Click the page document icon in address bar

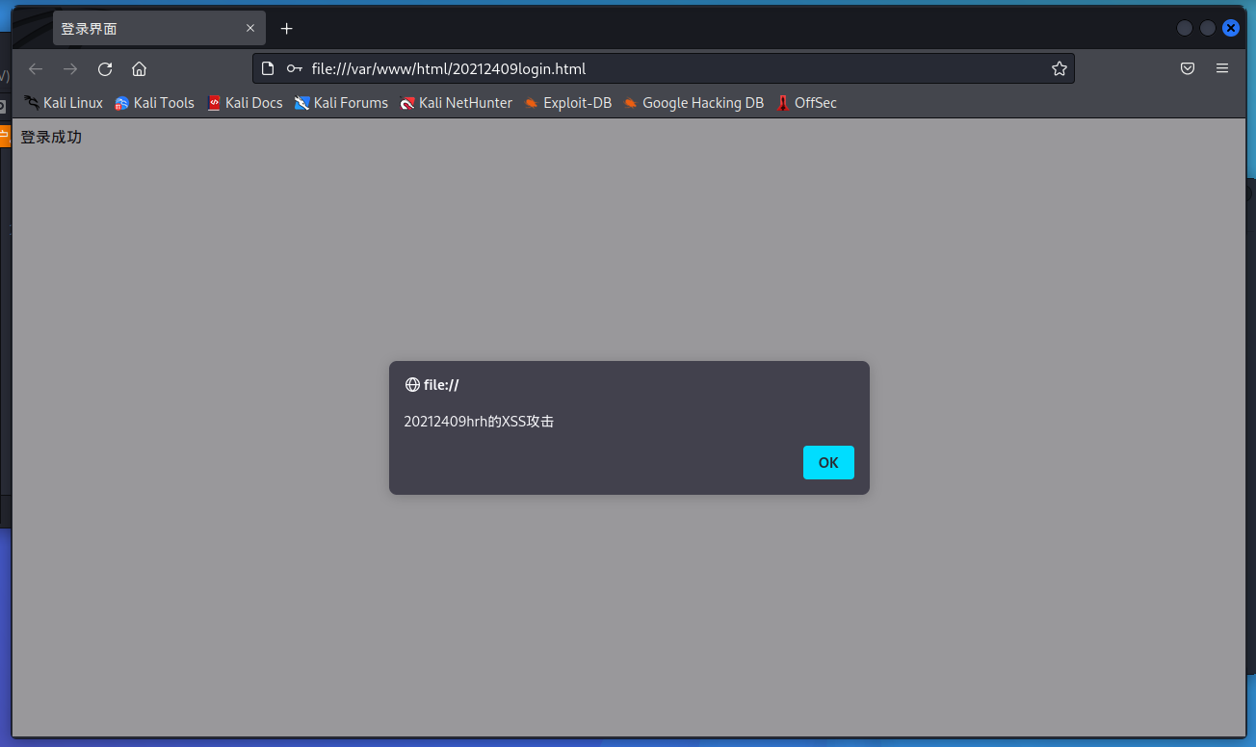269,68
